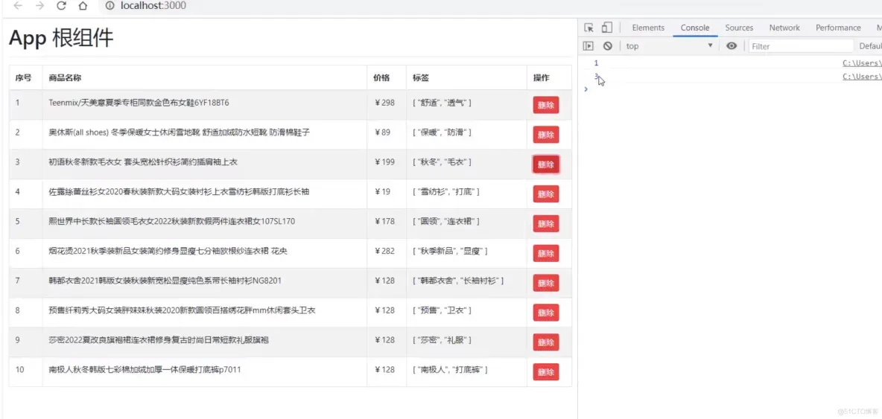
Task: Delete the 烟花烫 product in row 6
Action: click(545, 253)
